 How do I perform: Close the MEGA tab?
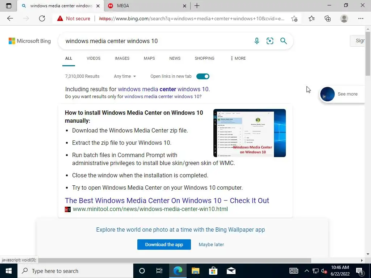click(x=184, y=6)
